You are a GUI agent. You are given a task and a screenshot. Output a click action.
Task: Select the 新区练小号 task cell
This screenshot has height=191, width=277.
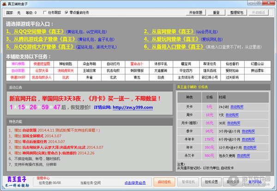tap(210, 78)
